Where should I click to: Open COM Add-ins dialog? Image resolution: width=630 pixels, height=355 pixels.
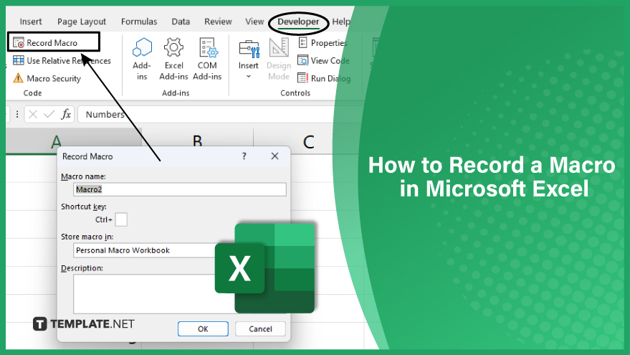207,59
